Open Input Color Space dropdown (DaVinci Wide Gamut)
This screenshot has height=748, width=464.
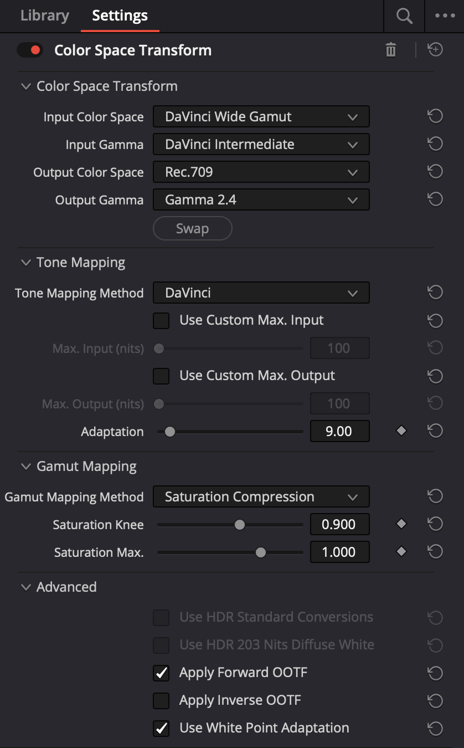pos(261,116)
